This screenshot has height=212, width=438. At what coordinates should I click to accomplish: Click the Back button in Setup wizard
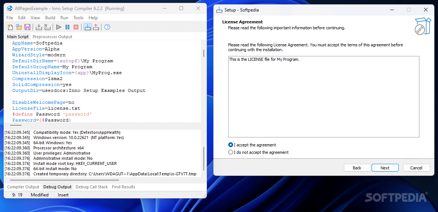pos(357,168)
